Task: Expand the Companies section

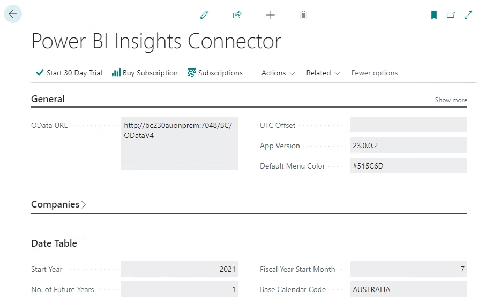Action: point(58,204)
